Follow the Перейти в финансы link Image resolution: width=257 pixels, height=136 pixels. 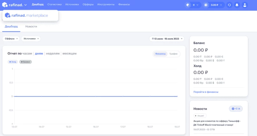[206, 92]
